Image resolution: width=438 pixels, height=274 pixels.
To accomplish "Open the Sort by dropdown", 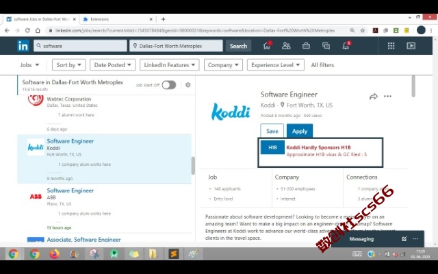I will (68, 65).
